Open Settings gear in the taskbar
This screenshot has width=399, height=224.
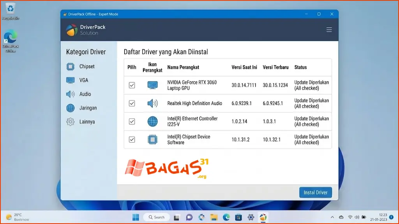[251, 217]
